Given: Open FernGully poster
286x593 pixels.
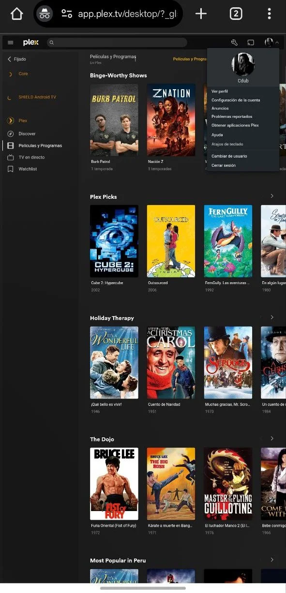Looking at the screenshot, I should click(x=228, y=241).
